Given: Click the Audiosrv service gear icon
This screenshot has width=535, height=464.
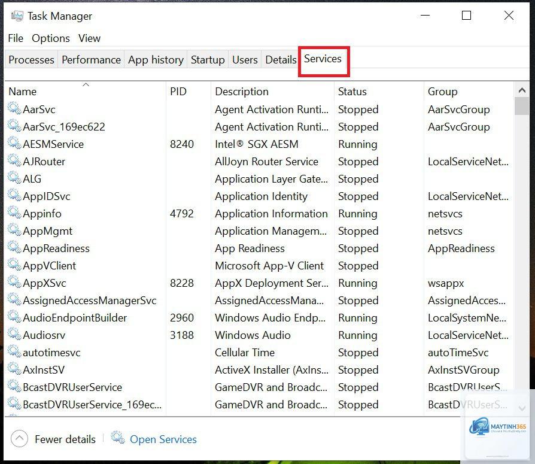Looking at the screenshot, I should (x=14, y=335).
